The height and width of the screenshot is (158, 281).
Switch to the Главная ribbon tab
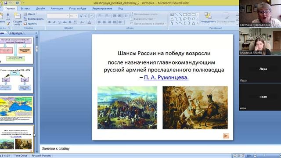10,8
